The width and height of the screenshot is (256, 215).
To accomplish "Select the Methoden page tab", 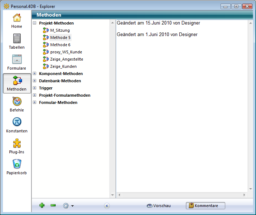I will click(17, 83).
